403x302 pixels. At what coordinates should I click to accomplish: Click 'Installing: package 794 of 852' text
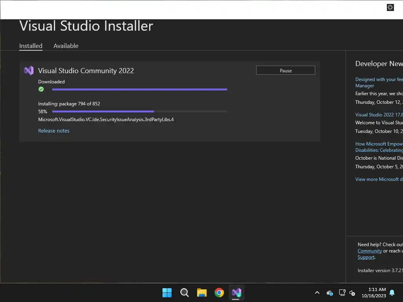point(69,104)
